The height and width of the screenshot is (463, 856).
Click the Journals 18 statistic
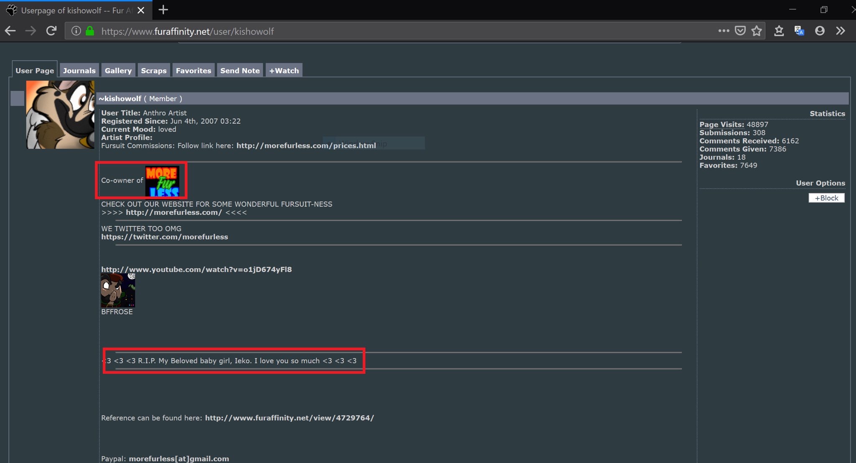[722, 157]
